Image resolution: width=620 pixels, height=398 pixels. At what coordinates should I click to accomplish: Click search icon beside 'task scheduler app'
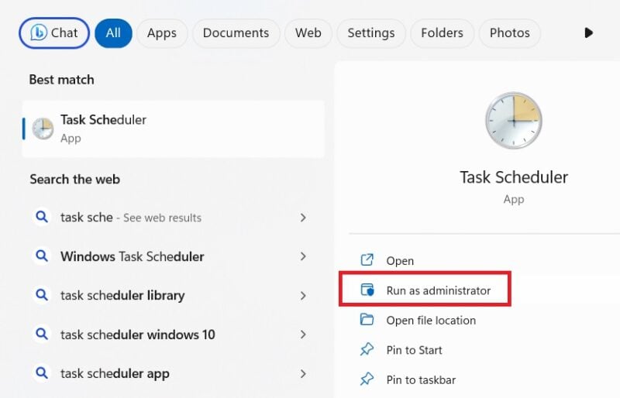coord(42,372)
